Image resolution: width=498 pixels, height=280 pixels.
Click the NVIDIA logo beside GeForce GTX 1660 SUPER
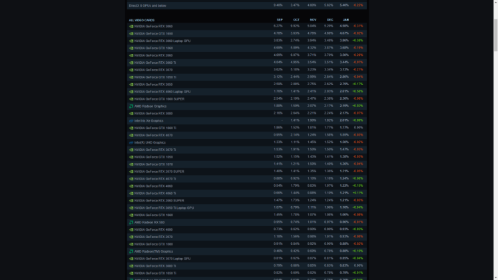pos(131,99)
